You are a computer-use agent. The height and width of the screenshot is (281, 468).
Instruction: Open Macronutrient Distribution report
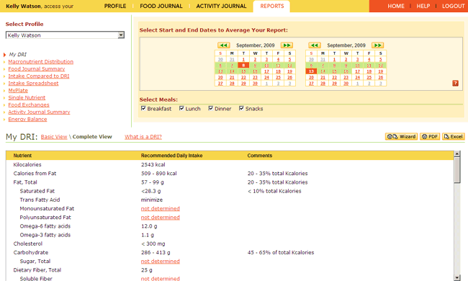point(40,61)
